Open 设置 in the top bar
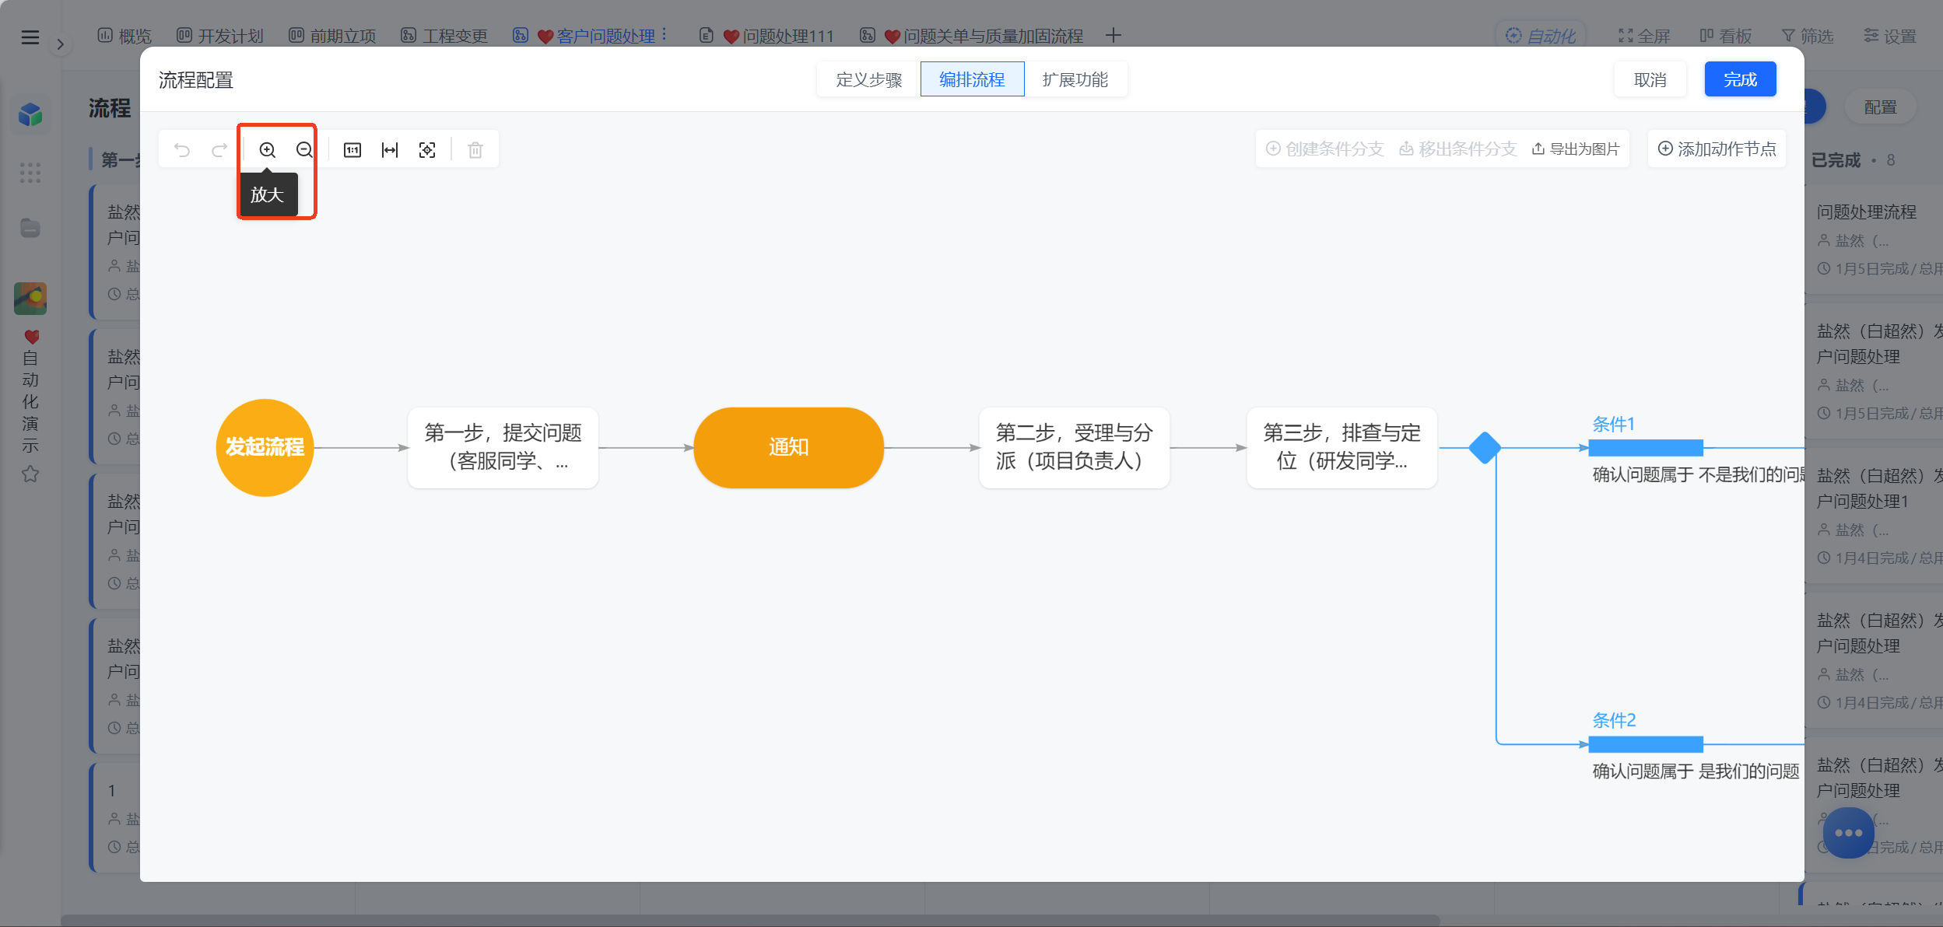1943x927 pixels. tap(1890, 36)
